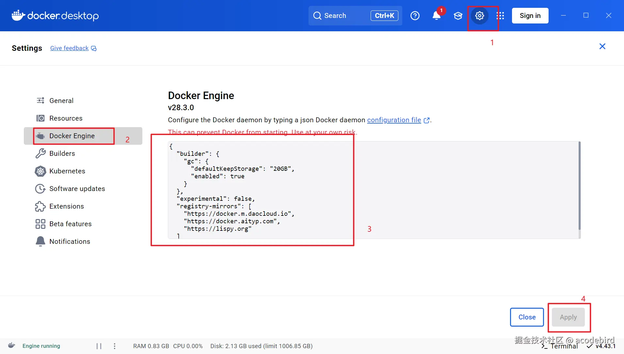Click the JSON editor vertical scrollbar
624x354 pixels.
point(579,186)
